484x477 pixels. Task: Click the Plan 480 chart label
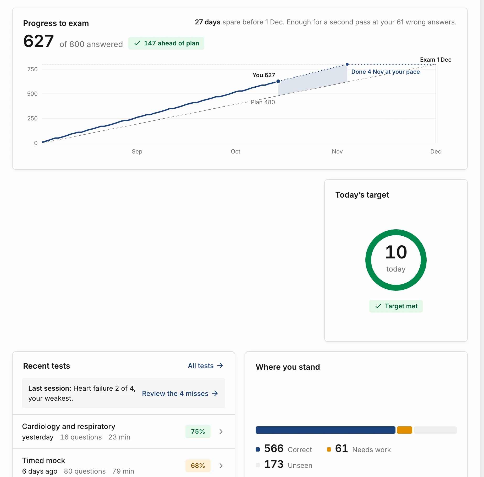point(263,102)
